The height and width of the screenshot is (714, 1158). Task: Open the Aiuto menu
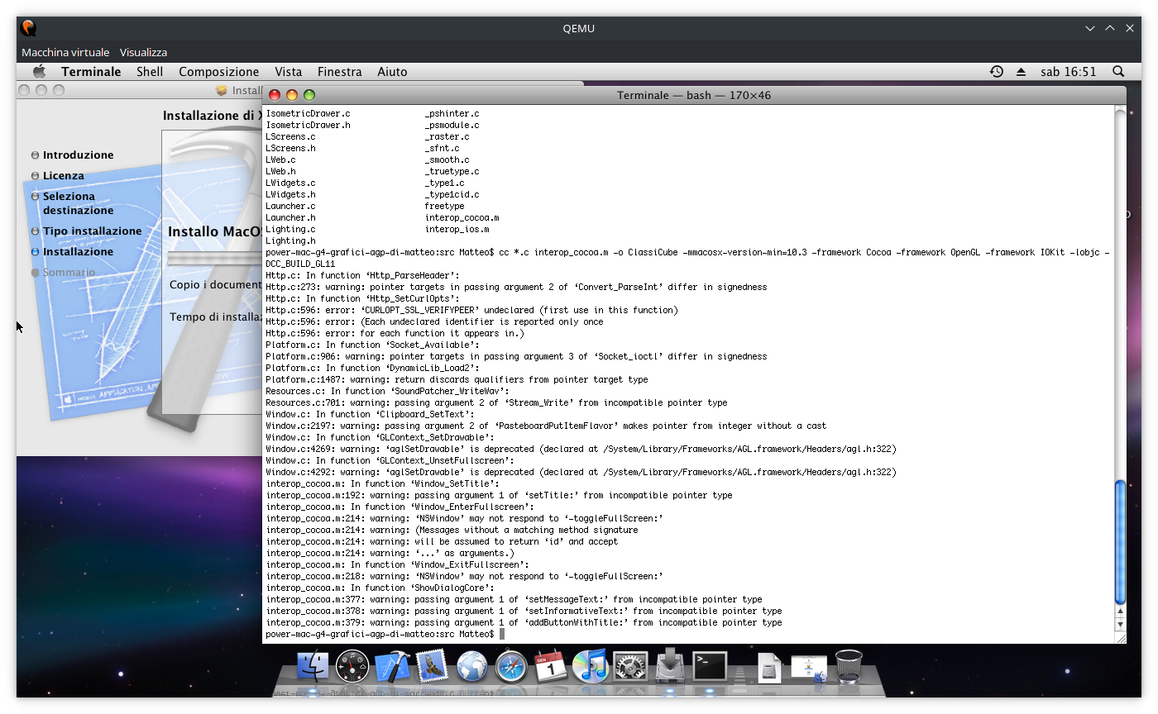tap(392, 72)
